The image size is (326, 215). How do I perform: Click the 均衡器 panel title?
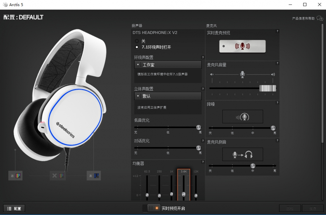tap(138, 164)
